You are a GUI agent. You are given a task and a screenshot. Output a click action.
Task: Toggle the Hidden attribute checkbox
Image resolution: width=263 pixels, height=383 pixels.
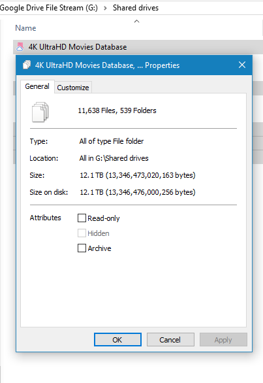pos(82,233)
